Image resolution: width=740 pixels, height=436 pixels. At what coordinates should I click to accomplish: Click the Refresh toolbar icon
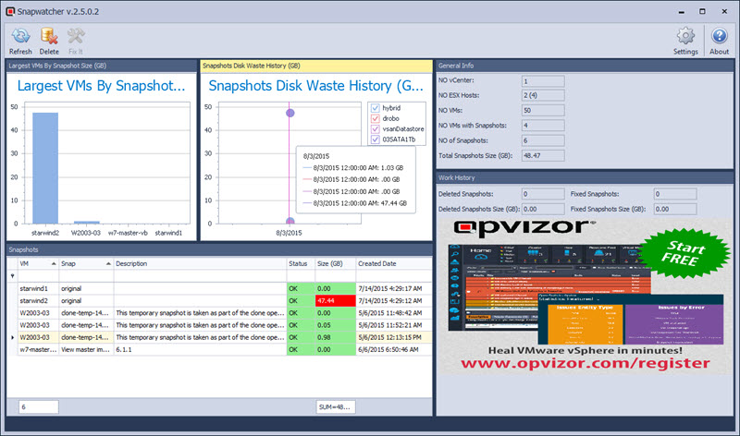click(x=20, y=36)
